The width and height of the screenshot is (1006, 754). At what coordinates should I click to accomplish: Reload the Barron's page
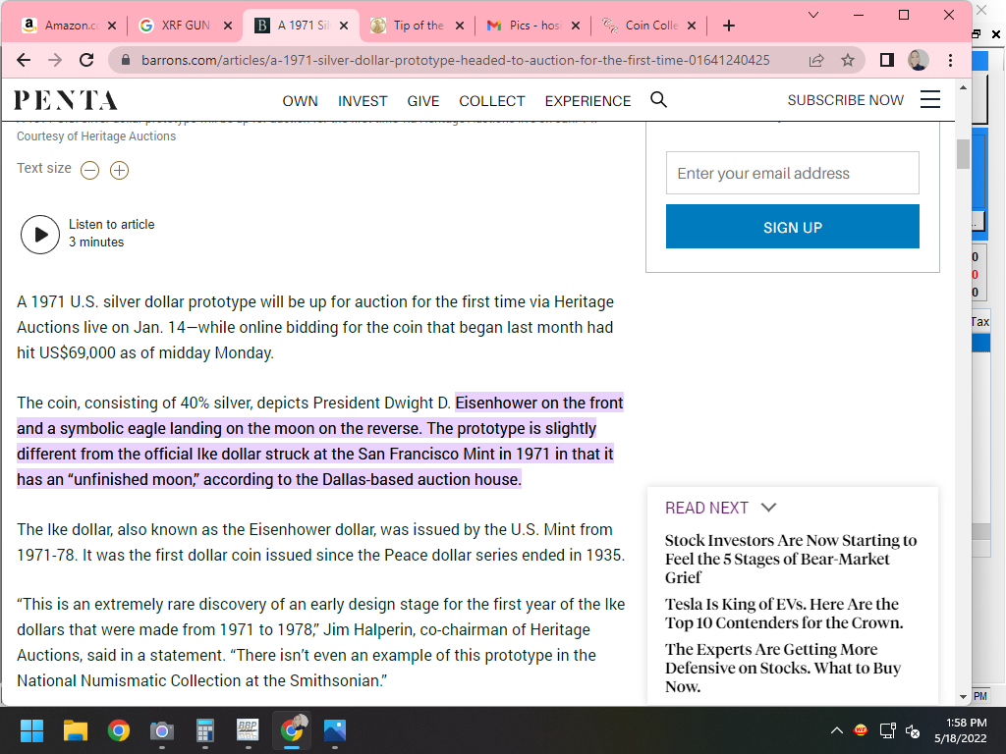click(x=86, y=60)
